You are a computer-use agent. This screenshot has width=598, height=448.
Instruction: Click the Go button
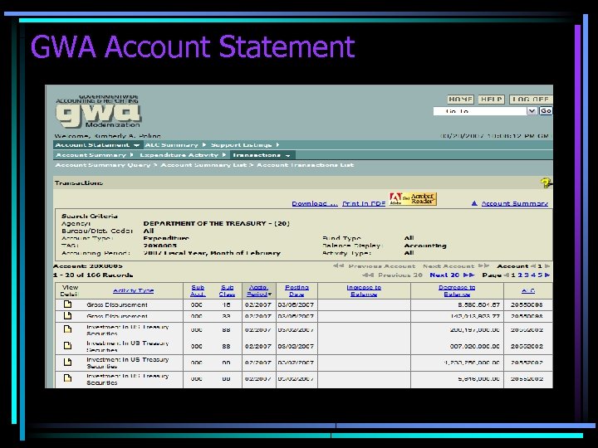[546, 111]
